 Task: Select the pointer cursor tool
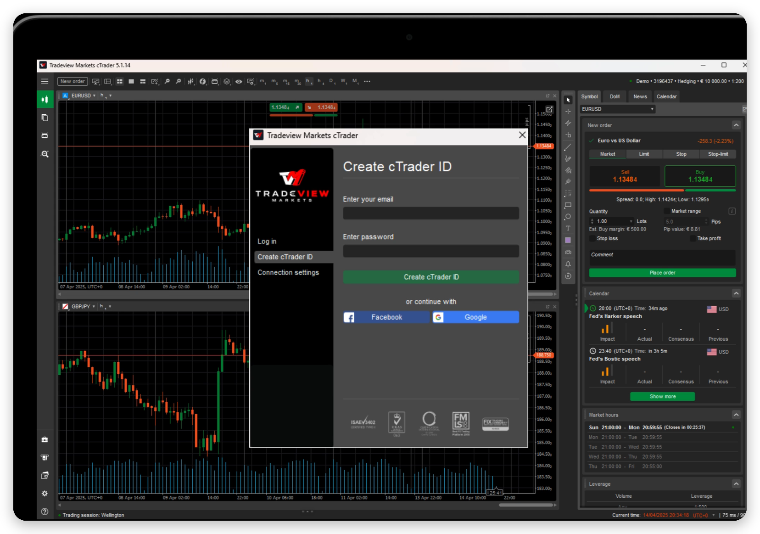coord(568,100)
